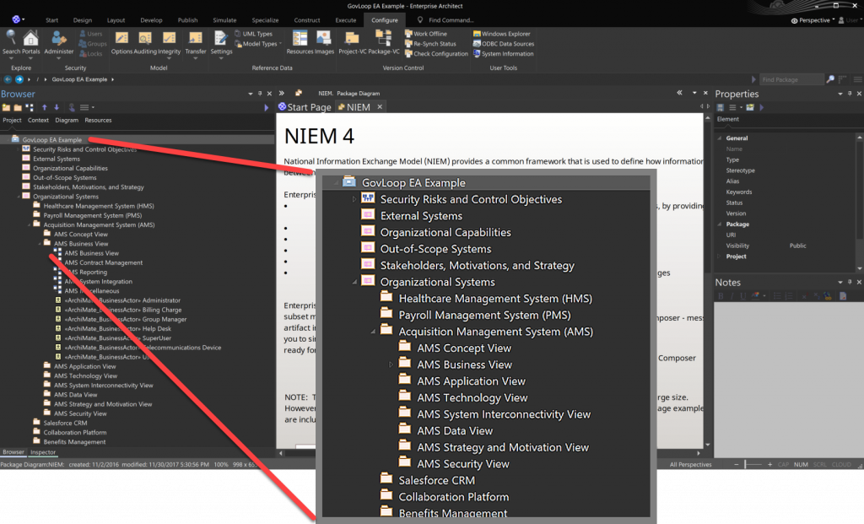
Task: Click the Find Package input field
Action: coord(791,79)
